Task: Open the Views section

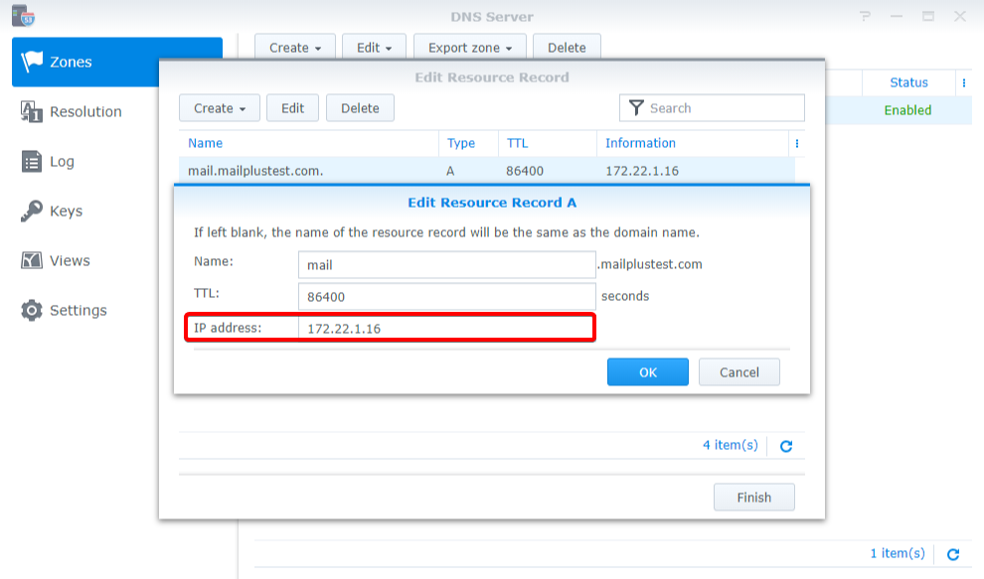Action: [x=65, y=260]
